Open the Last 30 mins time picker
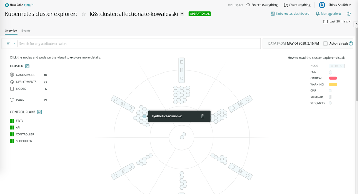The width and height of the screenshot is (358, 194). 337,21
